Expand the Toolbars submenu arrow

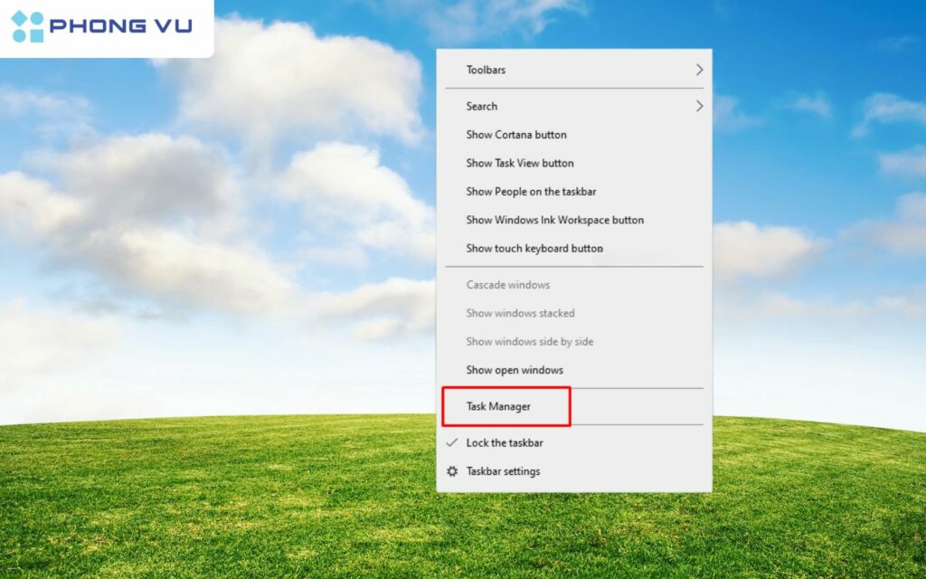[x=699, y=70]
